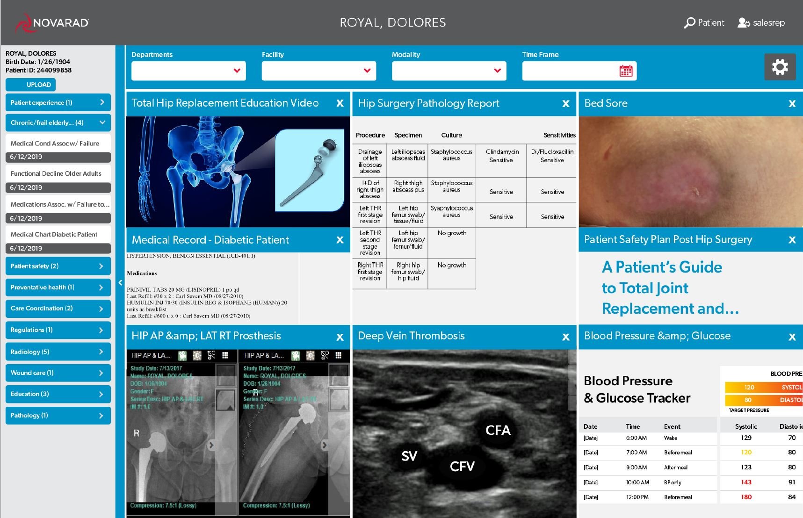Screen dimensions: 803x518
Task: Hide annotations on the left X-ray image
Action: point(212,356)
